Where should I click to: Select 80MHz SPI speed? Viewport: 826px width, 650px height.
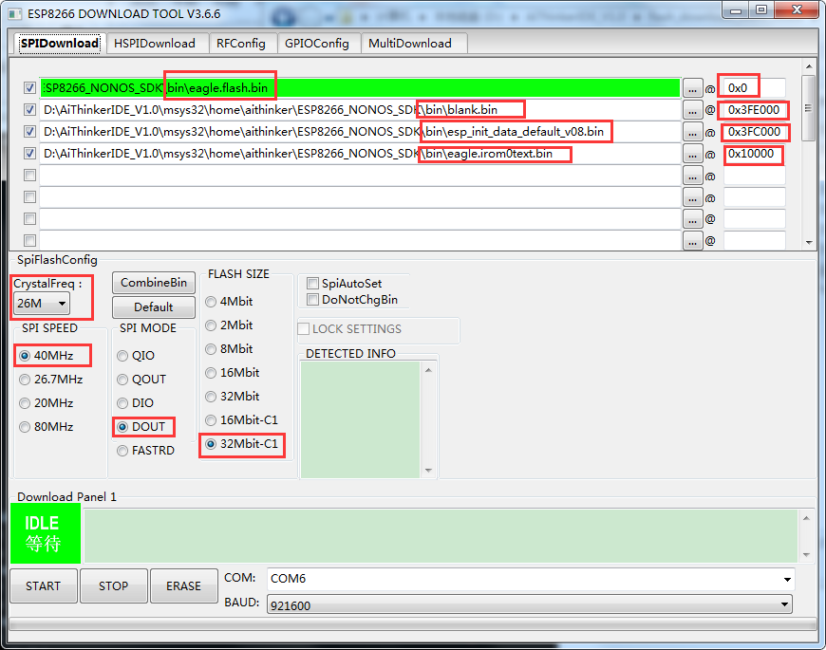point(25,427)
